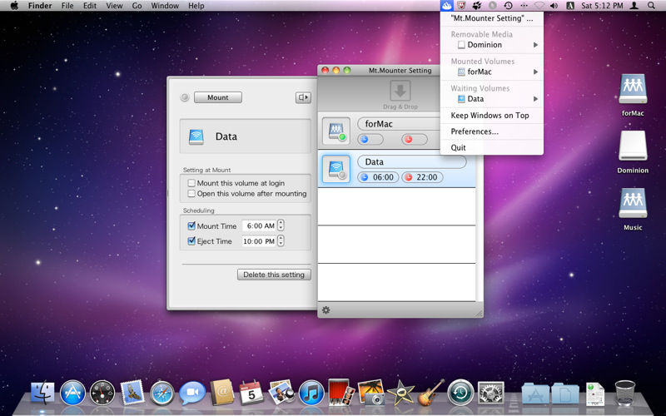
Task: Disable the Eject Time schedule checkbox
Action: (x=191, y=241)
